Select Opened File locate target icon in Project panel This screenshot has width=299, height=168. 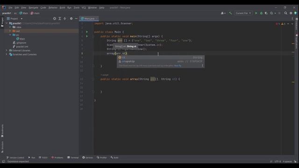click(x=55, y=19)
